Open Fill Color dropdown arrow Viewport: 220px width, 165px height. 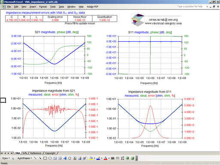tap(95, 158)
